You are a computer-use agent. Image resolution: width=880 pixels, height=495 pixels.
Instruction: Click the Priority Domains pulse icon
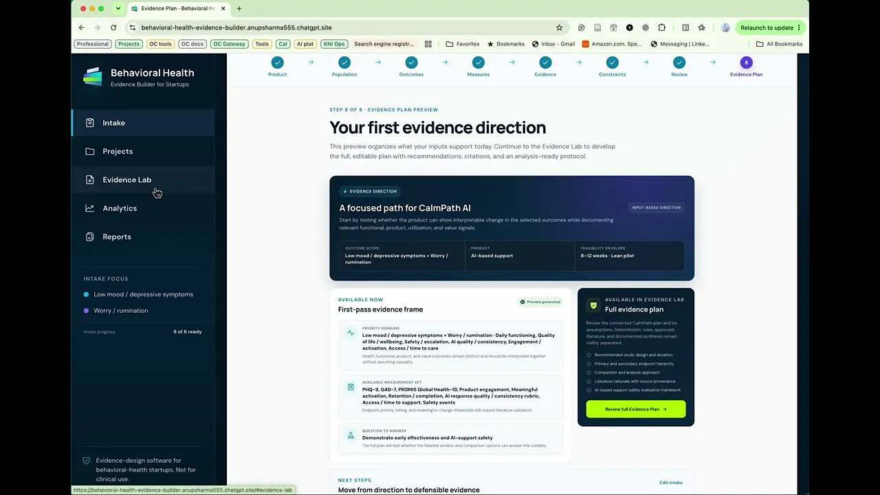[351, 333]
